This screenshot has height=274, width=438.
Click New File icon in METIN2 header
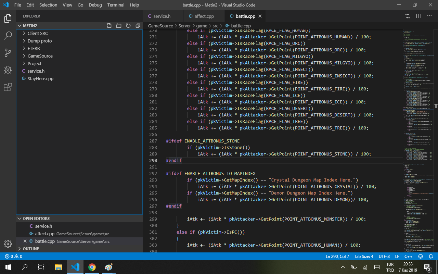[x=109, y=26]
